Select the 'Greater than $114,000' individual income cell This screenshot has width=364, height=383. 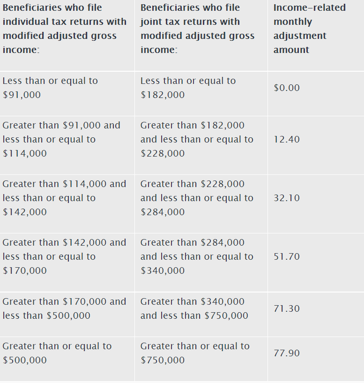coord(64,198)
